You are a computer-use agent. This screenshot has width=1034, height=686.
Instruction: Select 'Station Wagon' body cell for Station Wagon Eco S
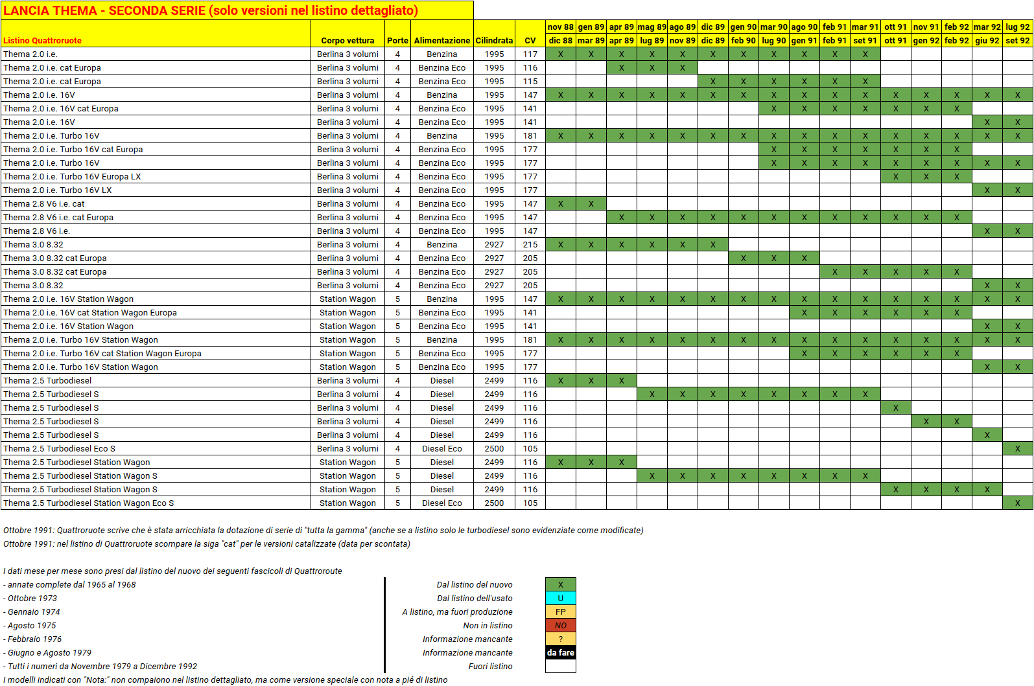click(x=347, y=503)
